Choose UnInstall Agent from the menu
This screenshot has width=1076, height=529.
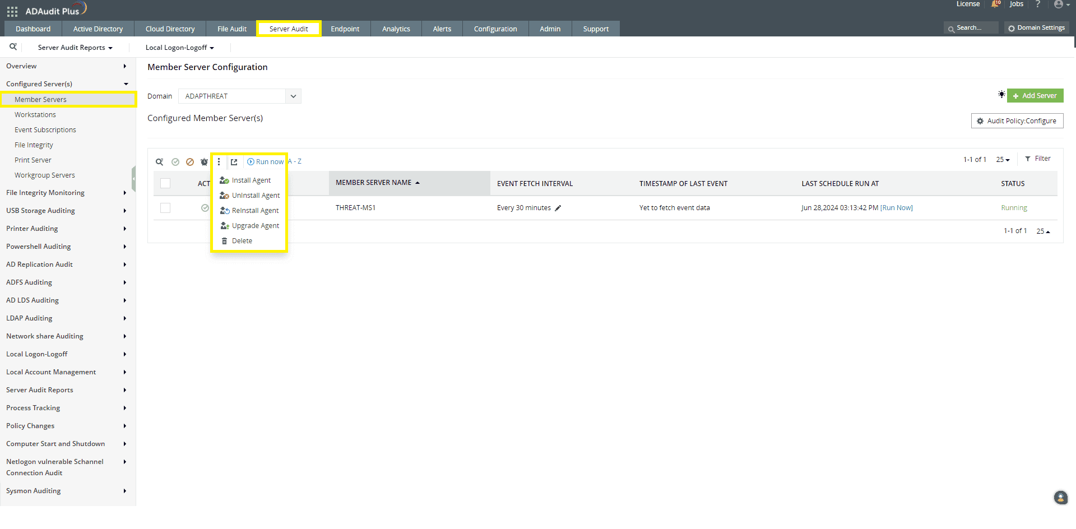pyautogui.click(x=249, y=196)
